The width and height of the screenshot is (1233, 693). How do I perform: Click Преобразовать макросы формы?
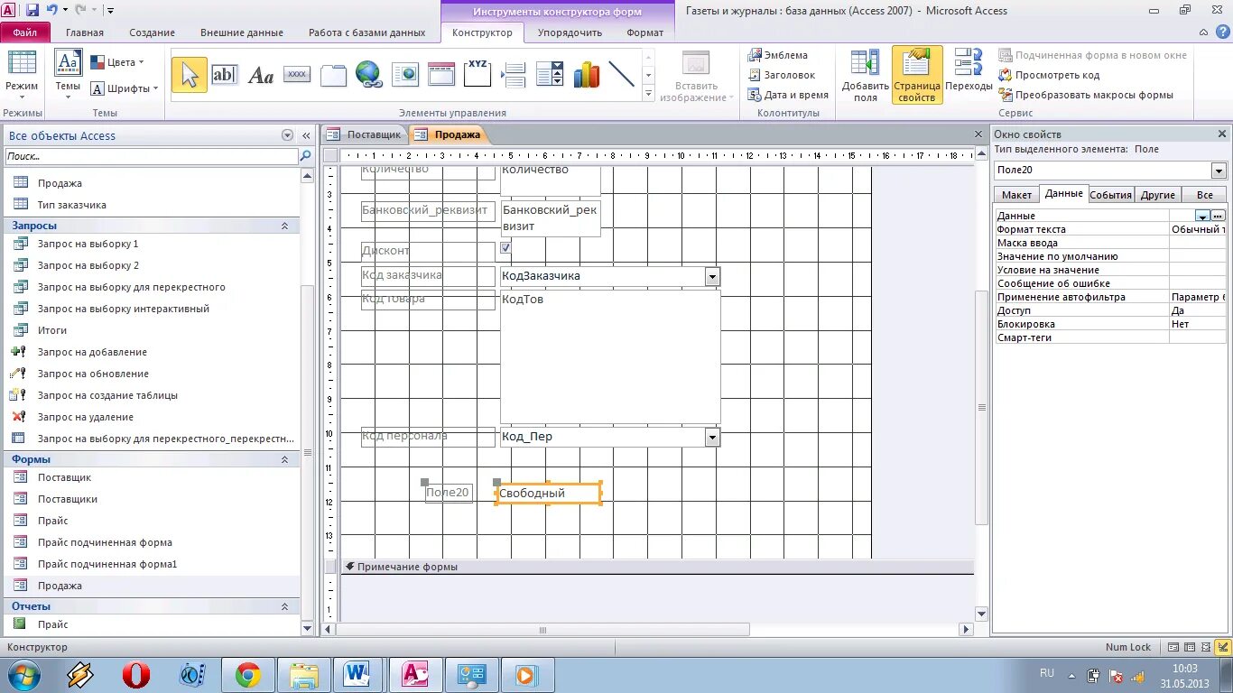click(x=1086, y=95)
